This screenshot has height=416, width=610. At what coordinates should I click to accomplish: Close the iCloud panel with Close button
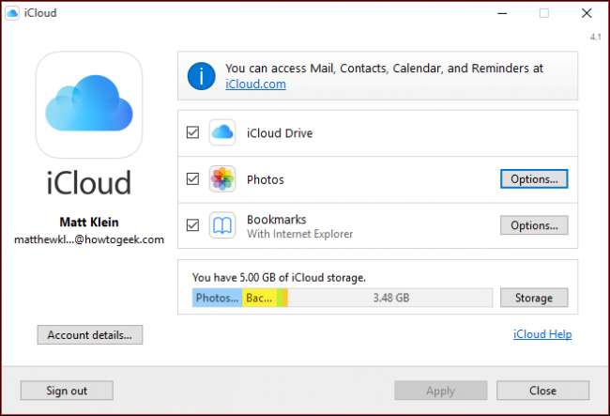(542, 391)
